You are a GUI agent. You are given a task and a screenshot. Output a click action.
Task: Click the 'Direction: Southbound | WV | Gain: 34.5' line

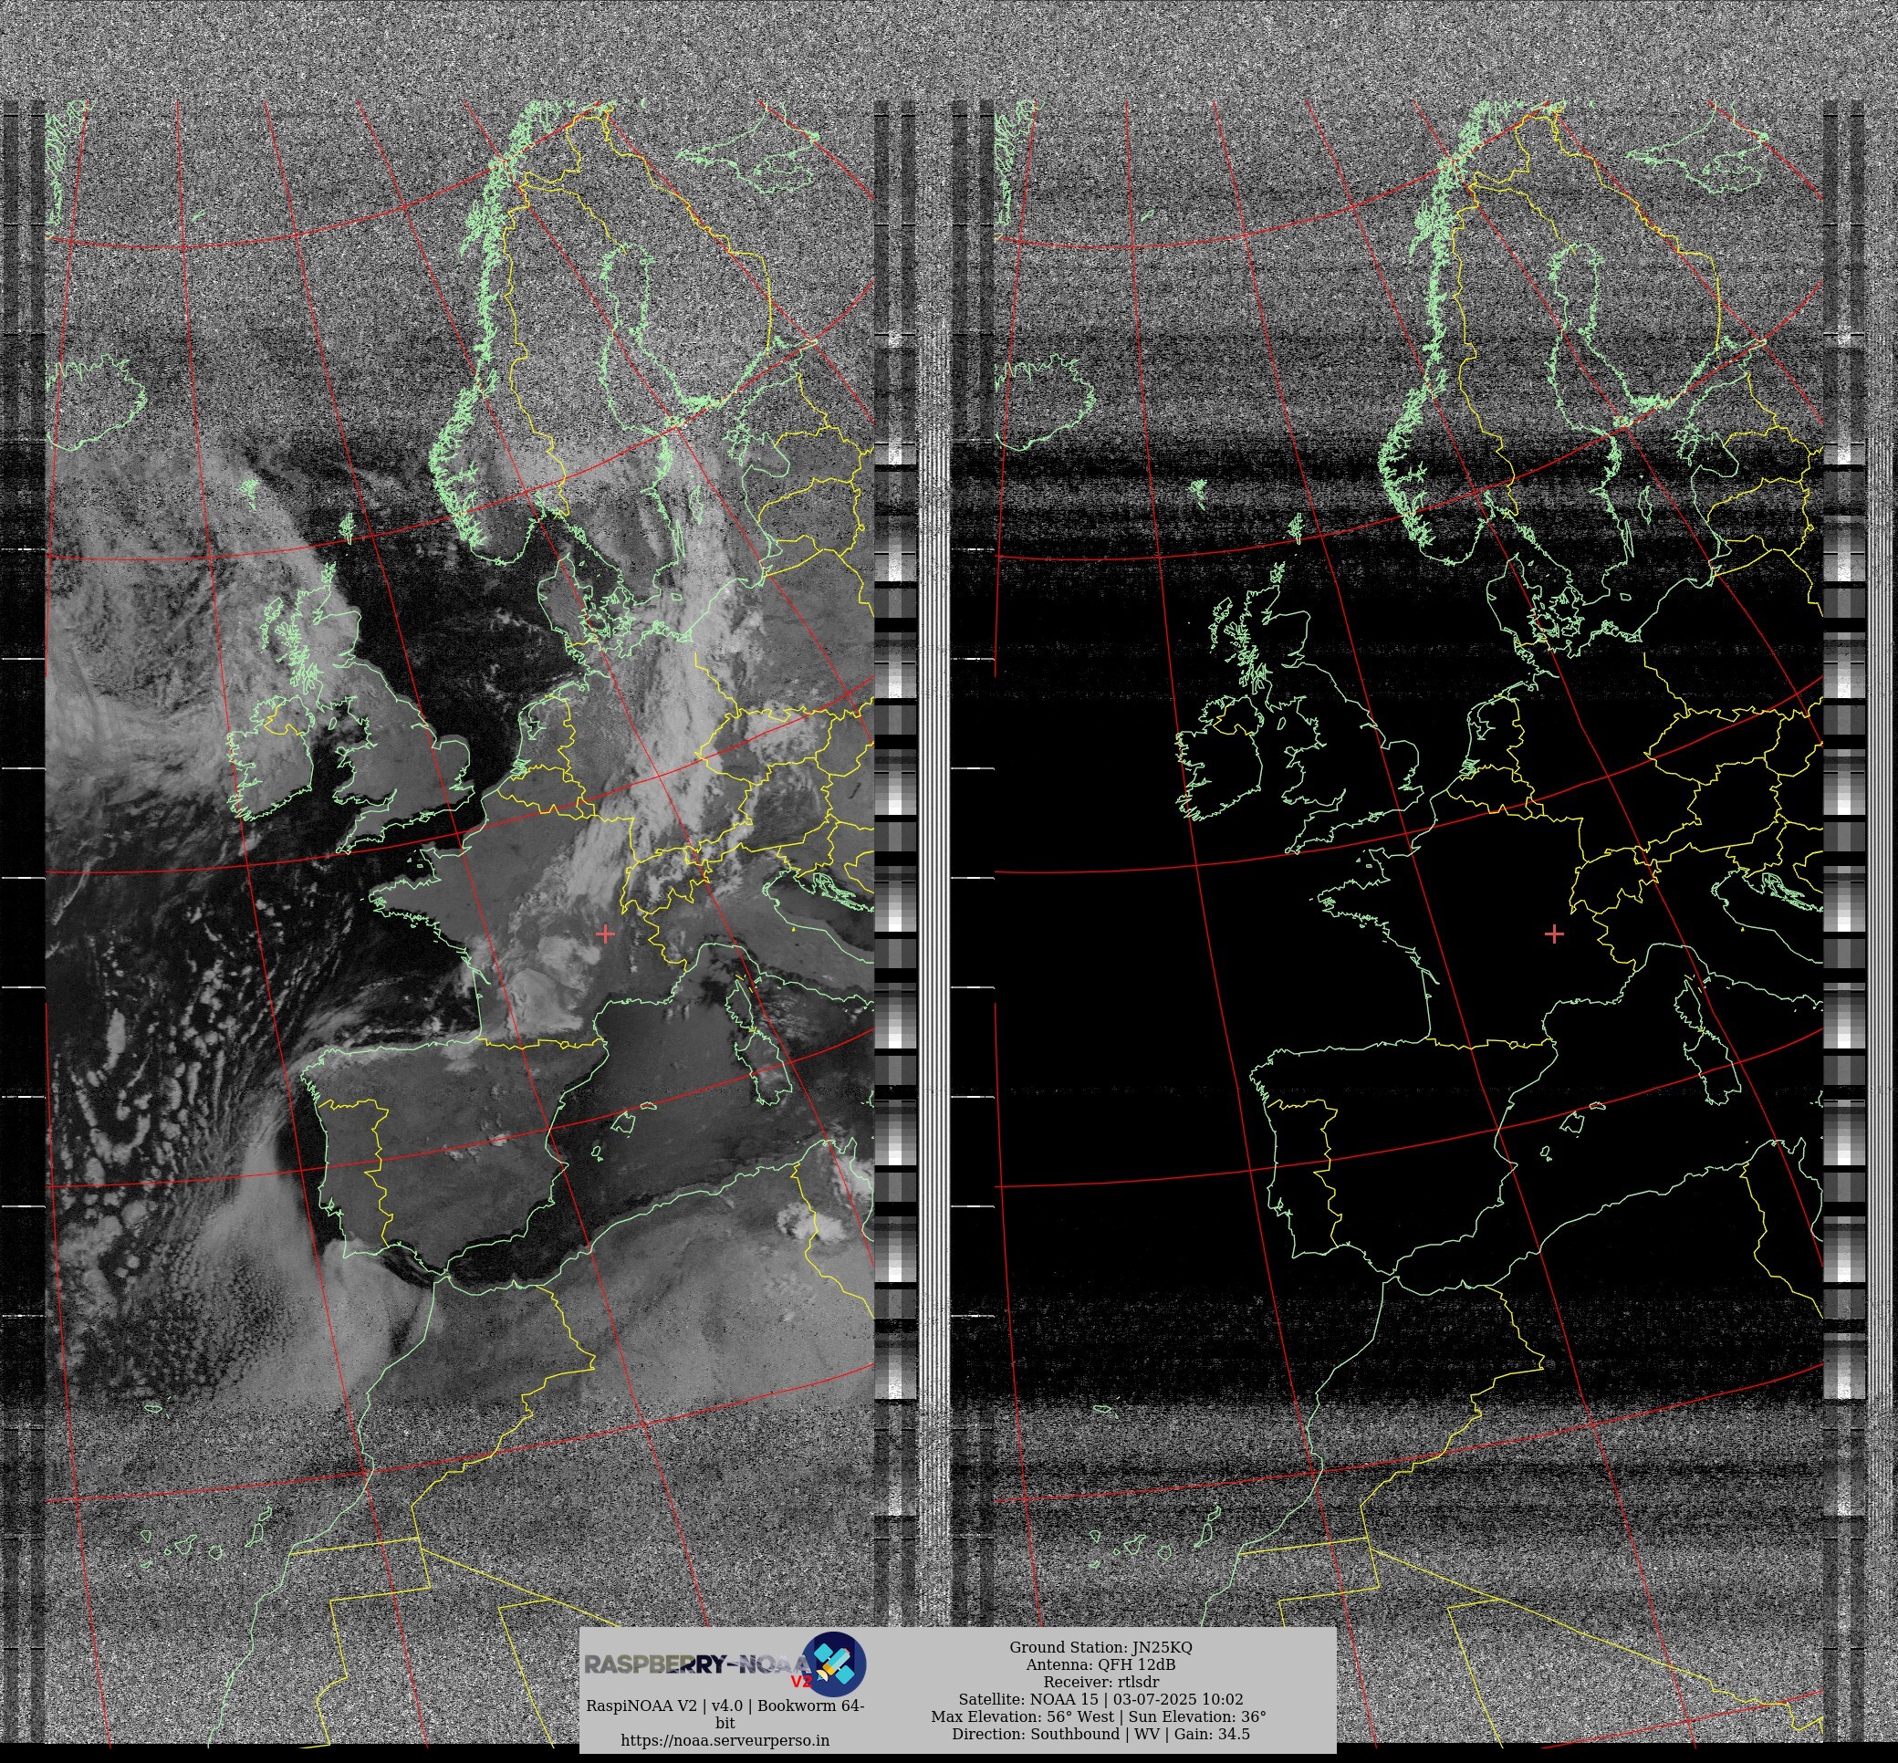(x=1100, y=1734)
